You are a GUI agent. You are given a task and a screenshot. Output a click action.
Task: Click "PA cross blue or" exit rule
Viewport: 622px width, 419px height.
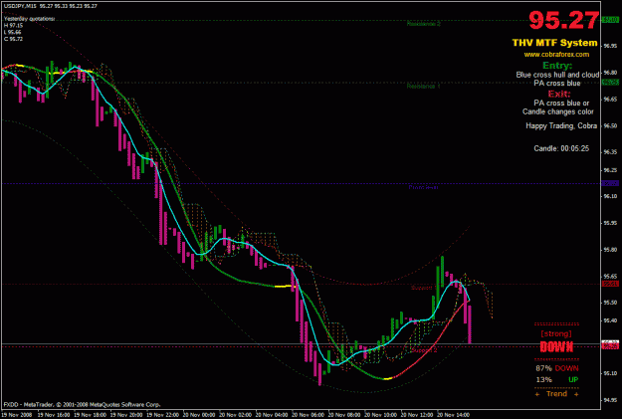click(x=561, y=104)
